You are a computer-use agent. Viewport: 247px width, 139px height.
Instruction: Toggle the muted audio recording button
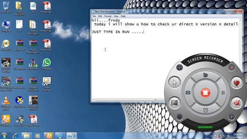237,103
